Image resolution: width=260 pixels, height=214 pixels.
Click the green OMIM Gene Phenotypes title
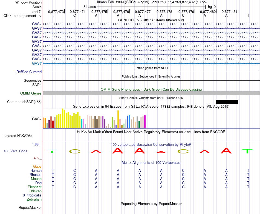click(x=151, y=90)
